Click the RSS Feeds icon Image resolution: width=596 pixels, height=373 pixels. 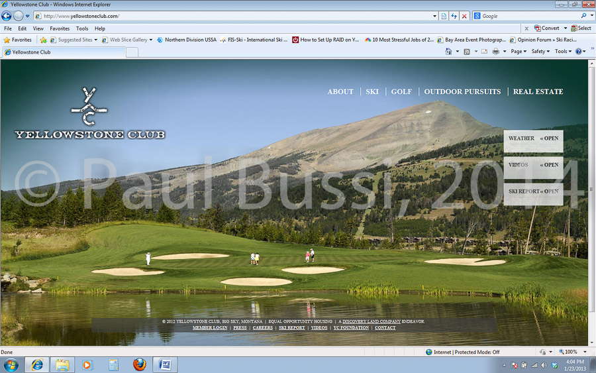467,51
